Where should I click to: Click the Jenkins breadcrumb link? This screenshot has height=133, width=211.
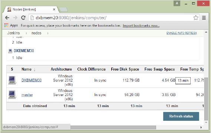point(13,33)
